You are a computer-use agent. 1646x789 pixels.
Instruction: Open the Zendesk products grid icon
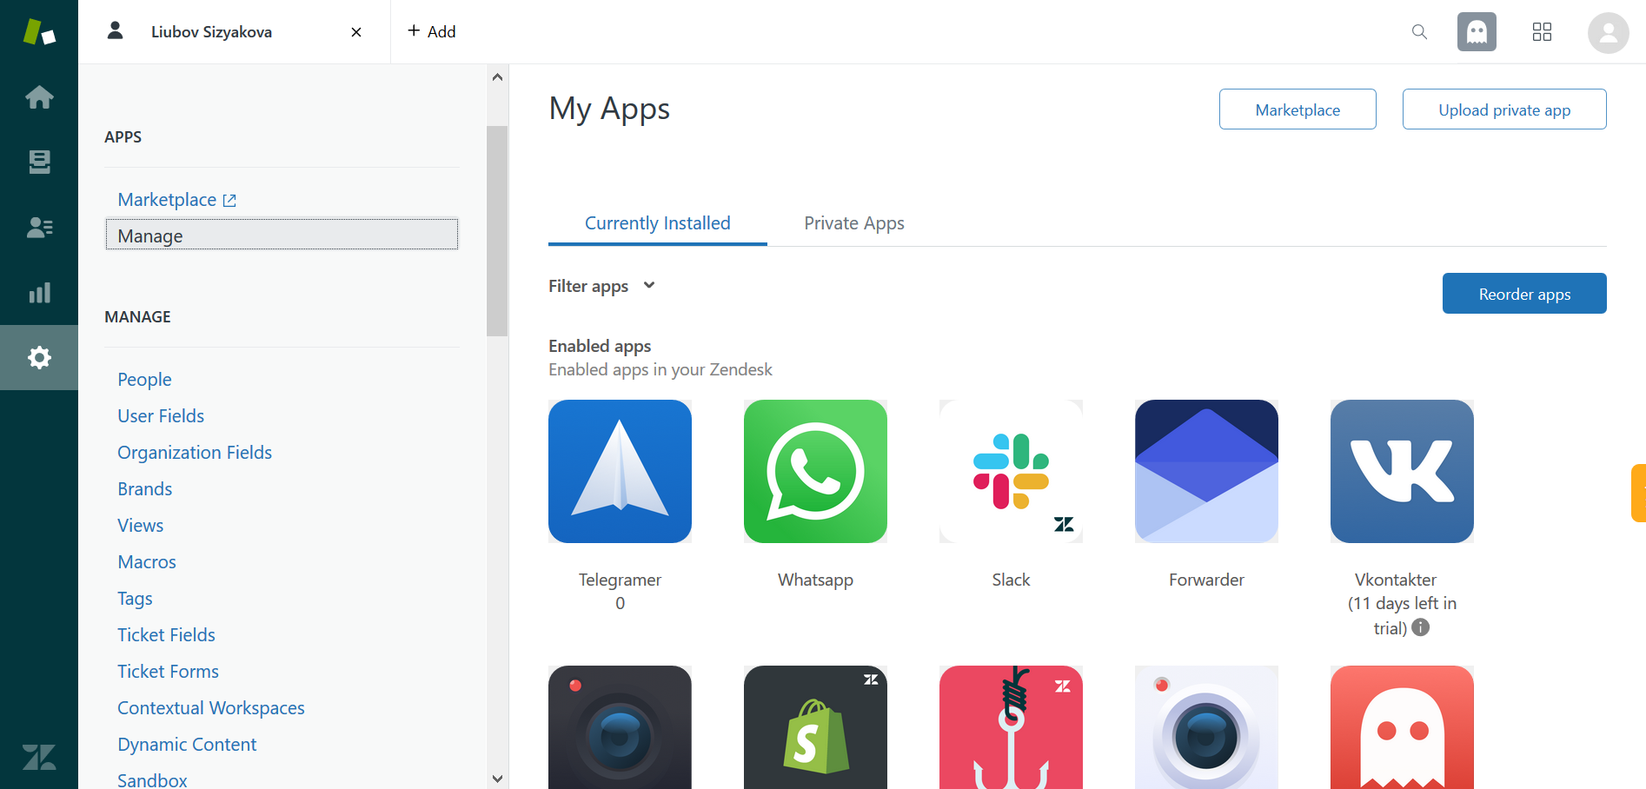(1542, 32)
